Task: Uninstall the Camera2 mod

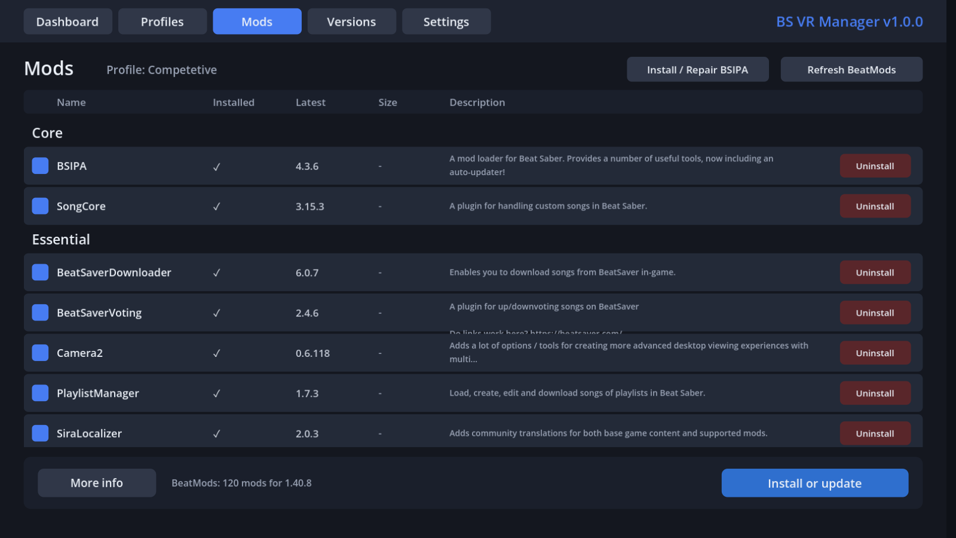Action: coord(875,353)
